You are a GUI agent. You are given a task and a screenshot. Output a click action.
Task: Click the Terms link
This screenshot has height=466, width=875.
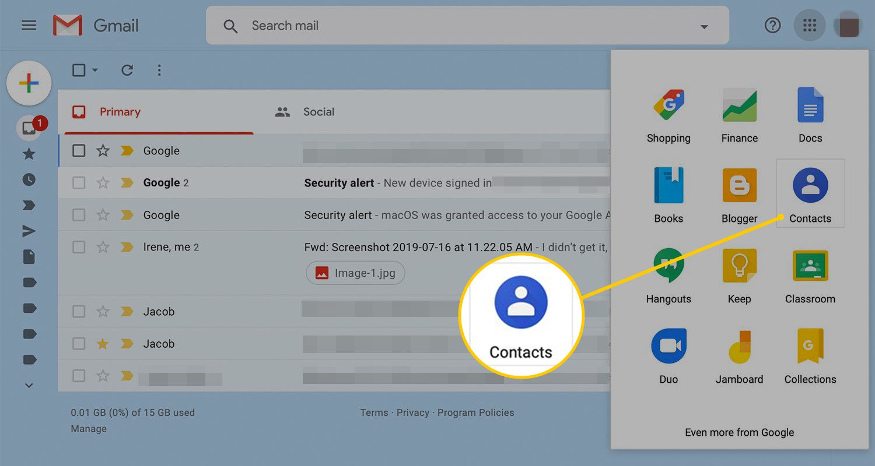374,412
